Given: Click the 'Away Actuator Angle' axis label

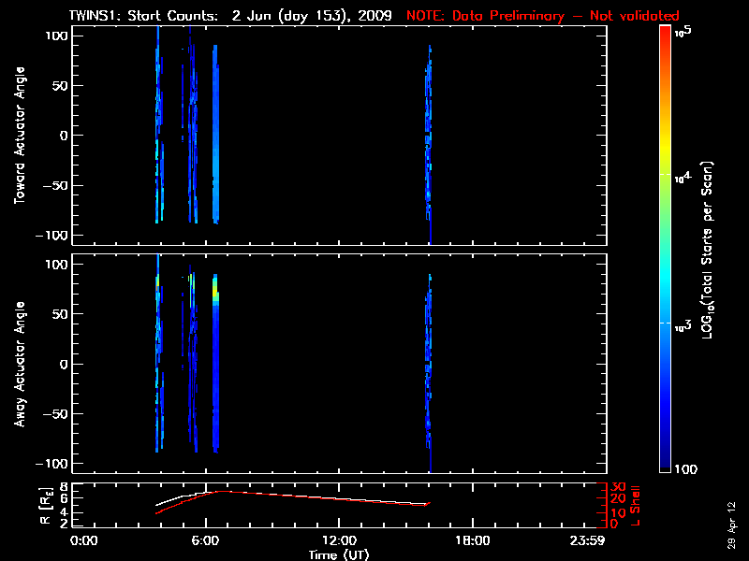Looking at the screenshot, I should (19, 365).
